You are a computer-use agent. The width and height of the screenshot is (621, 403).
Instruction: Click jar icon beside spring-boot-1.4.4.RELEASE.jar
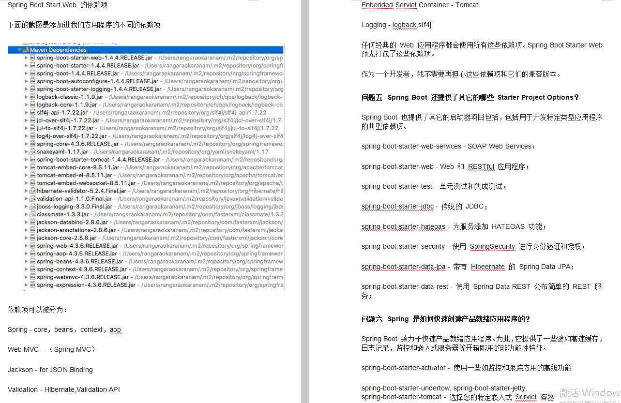tap(33, 74)
